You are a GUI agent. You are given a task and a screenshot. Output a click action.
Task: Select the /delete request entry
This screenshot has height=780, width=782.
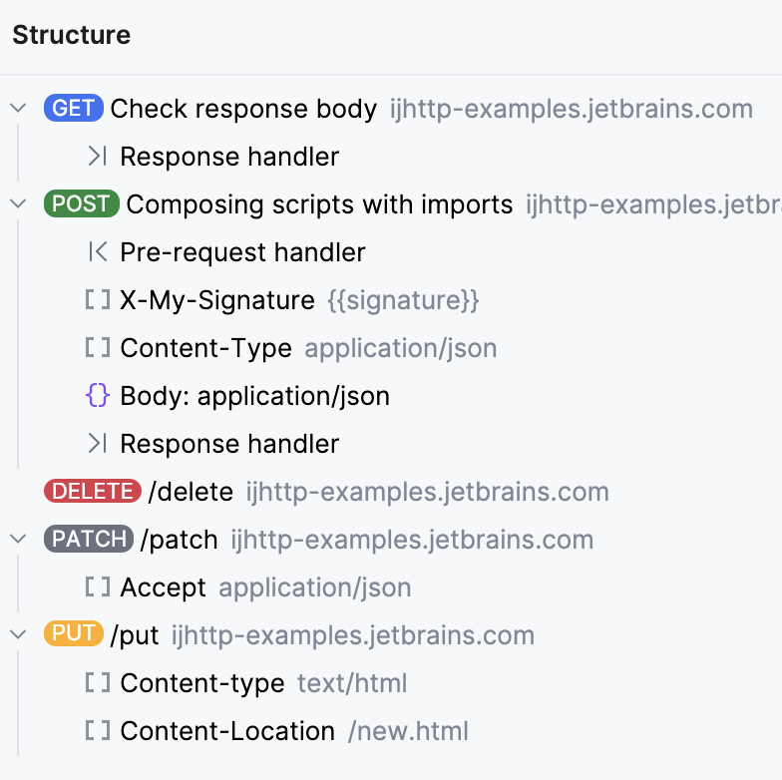pos(191,492)
